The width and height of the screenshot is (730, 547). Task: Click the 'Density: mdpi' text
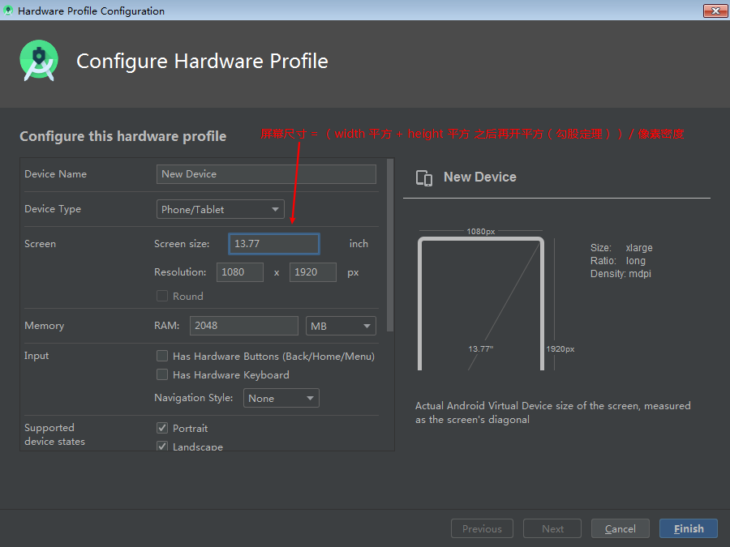click(620, 274)
